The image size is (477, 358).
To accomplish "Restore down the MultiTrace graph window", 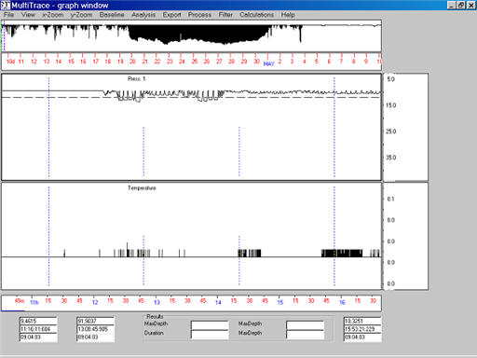I will [x=461, y=5].
